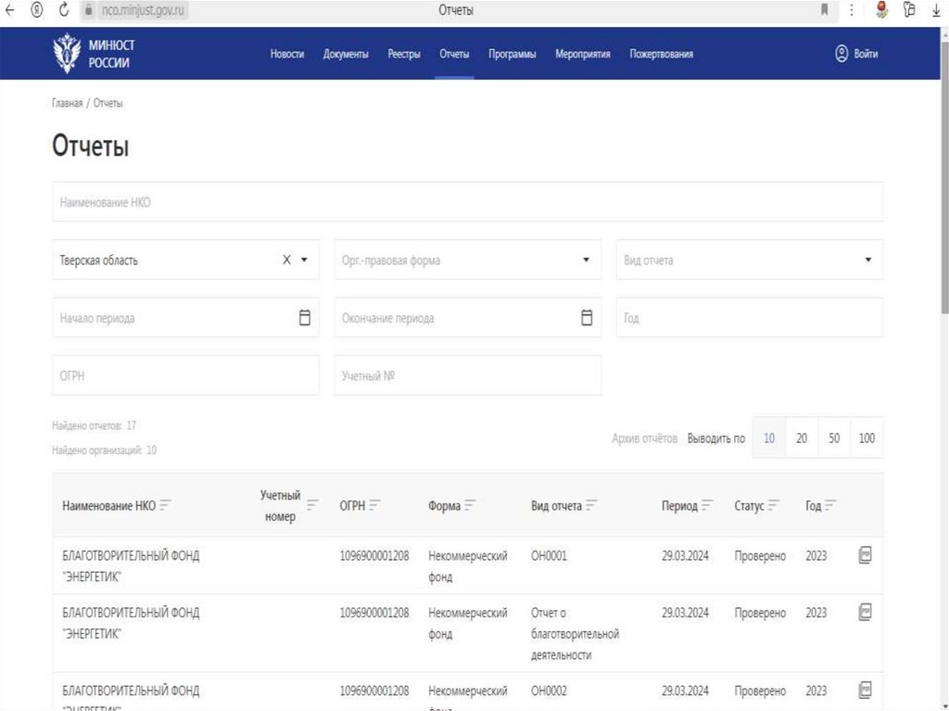Screen dimensions: 949x711
Task: Expand the Орг.-правовая форма dropdown
Action: pyautogui.click(x=586, y=260)
